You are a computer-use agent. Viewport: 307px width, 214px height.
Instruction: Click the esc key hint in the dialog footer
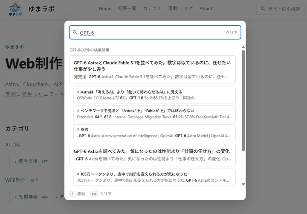(x=94, y=194)
